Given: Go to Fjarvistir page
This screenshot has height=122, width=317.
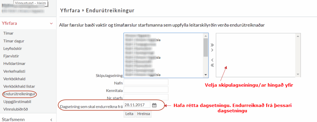Looking at the screenshot, I should click(x=11, y=56).
